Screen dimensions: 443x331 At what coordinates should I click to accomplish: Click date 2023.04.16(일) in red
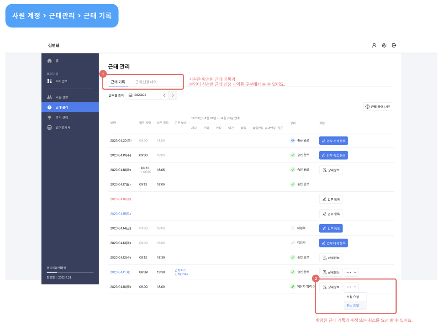click(x=121, y=199)
